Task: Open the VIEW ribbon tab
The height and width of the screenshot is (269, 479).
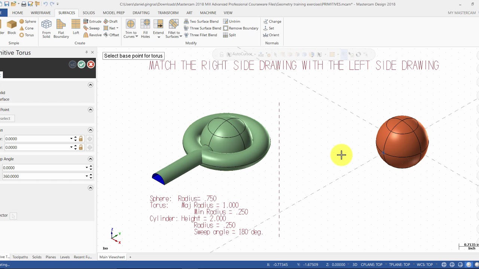Action: point(228,13)
